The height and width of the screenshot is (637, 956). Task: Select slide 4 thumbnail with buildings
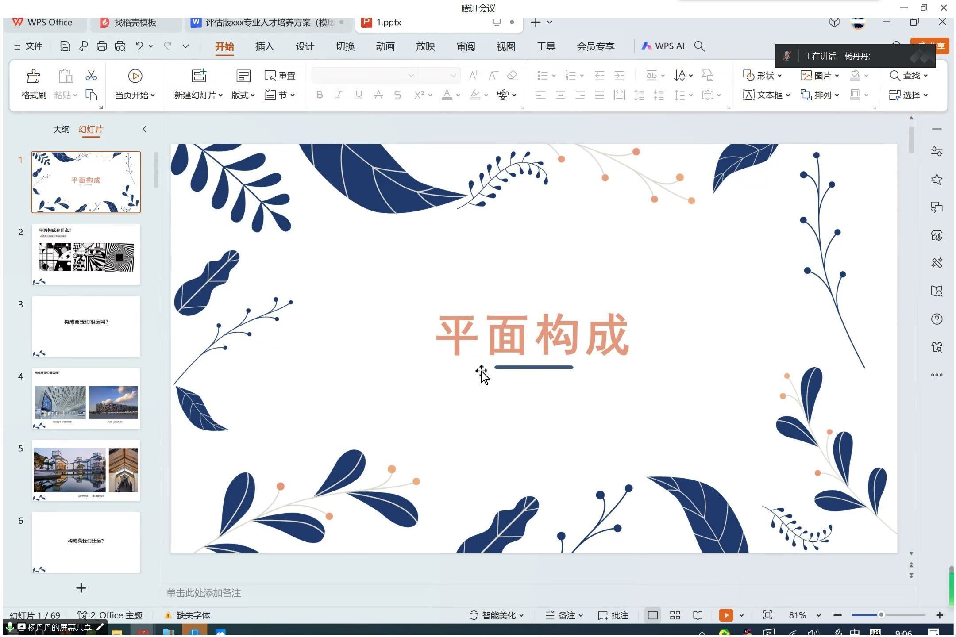tap(86, 399)
